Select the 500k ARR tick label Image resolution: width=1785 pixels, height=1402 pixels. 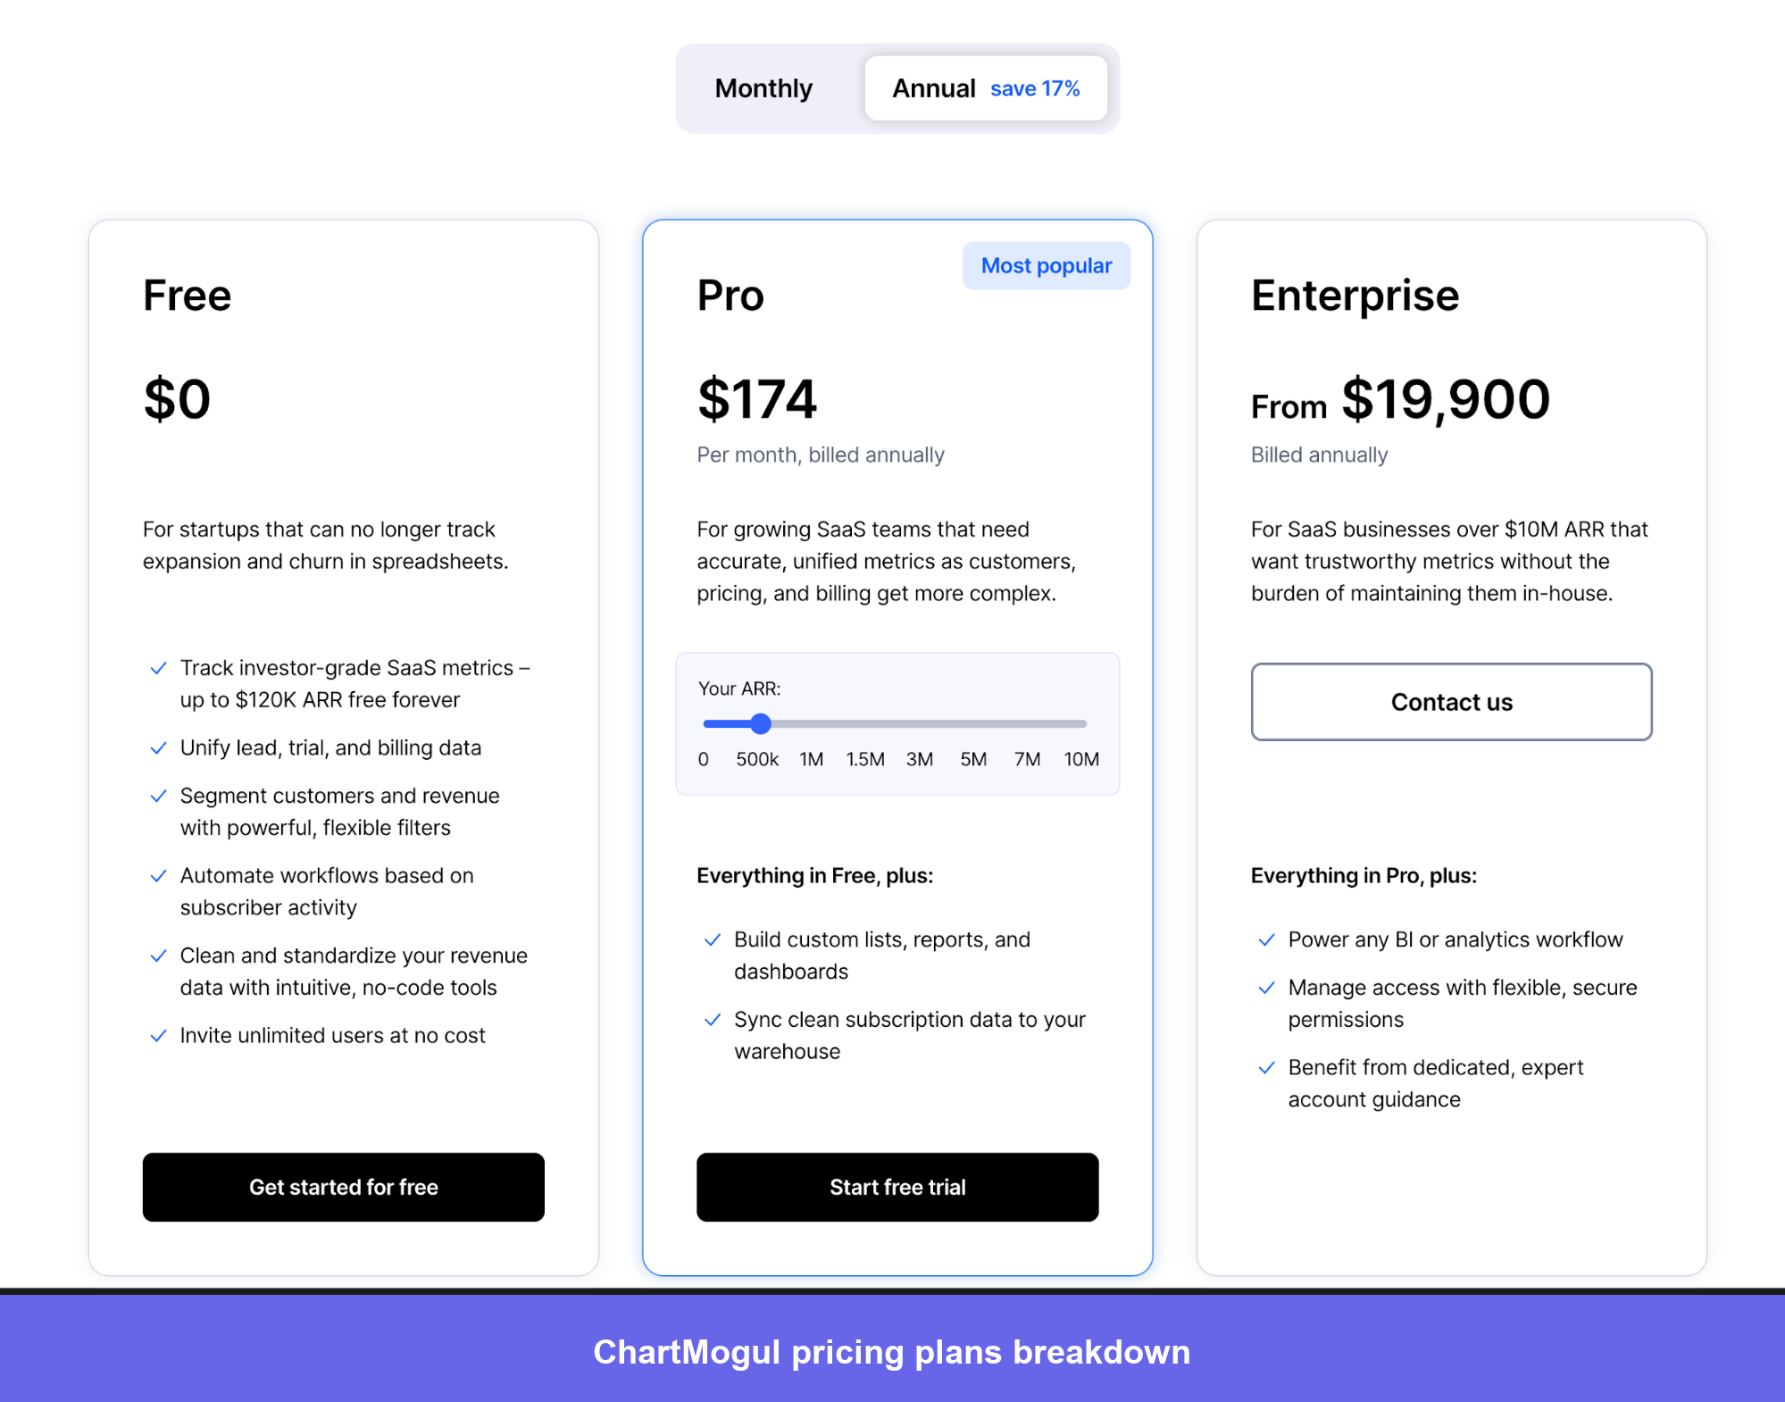tap(756, 759)
